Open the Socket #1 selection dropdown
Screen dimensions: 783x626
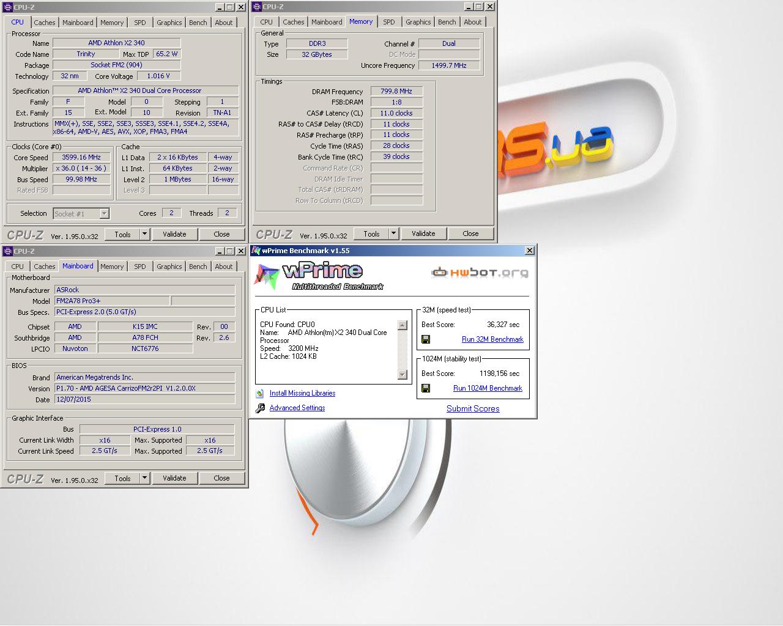coord(104,213)
